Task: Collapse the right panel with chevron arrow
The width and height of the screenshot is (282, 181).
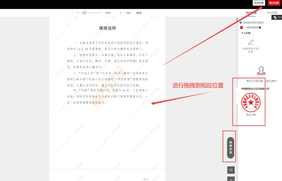Action: coord(238,96)
